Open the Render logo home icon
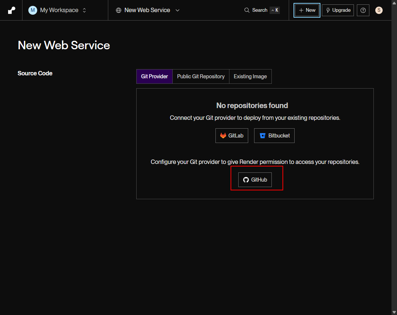The width and height of the screenshot is (397, 315). (x=11, y=10)
